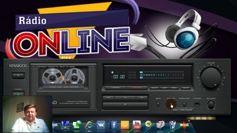Image resolution: width=237 pixels, height=133 pixels.
Task: Open the orange Odnoklassniki dock icon
Action: click(125, 125)
